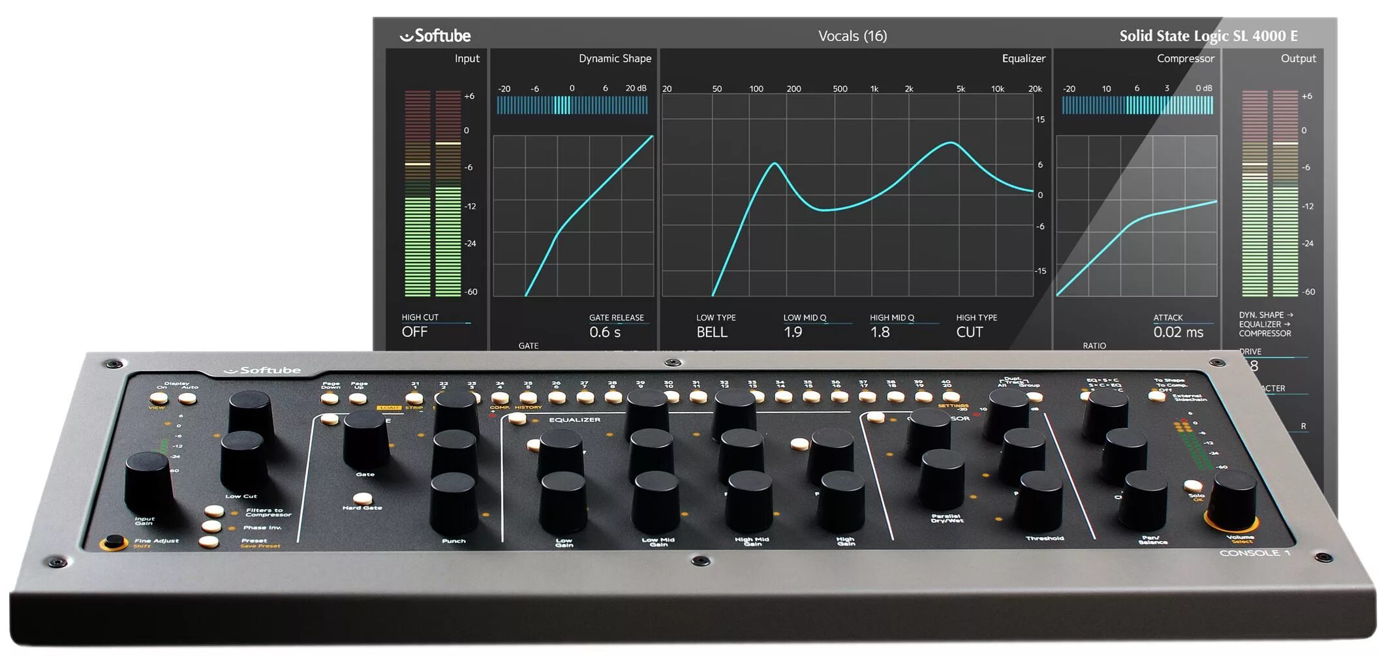Select track button 19/39
The height and width of the screenshot is (657, 1384).
point(923,396)
